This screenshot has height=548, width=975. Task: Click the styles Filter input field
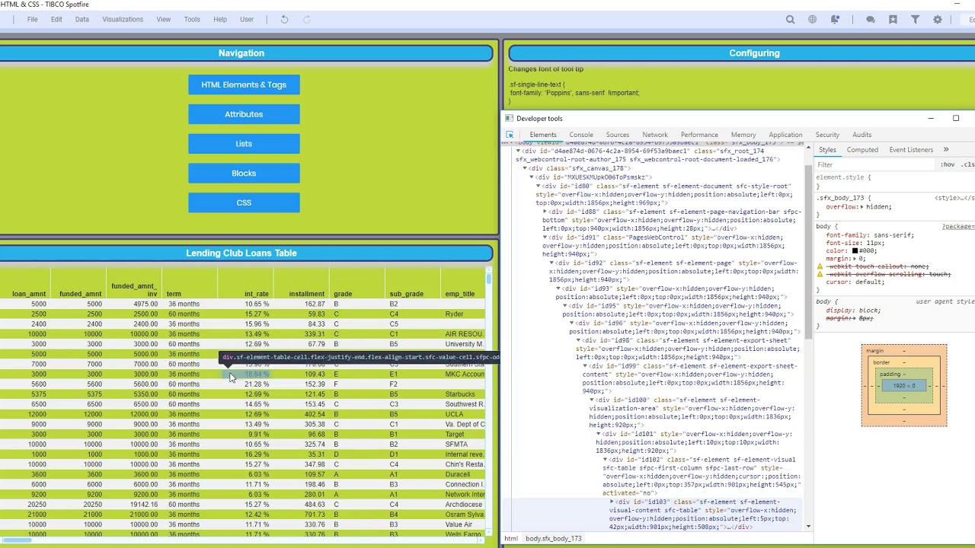pyautogui.click(x=876, y=165)
